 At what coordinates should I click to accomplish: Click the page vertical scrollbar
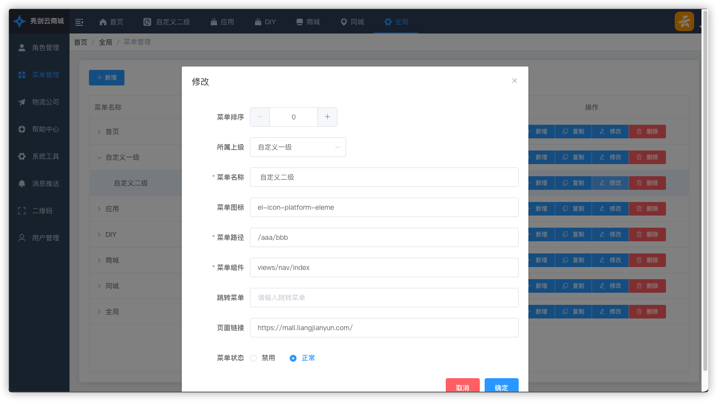[705, 190]
